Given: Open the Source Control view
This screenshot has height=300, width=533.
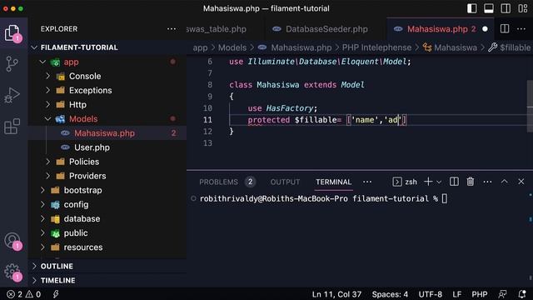Looking at the screenshot, I should pos(12,64).
